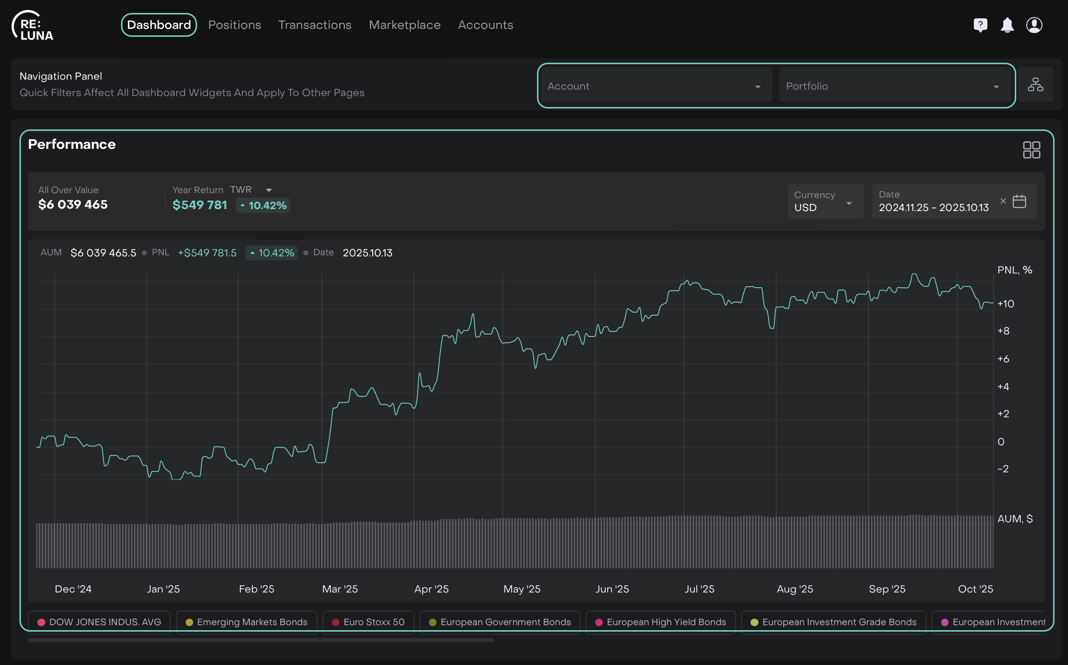
Task: Toggle DOW JONES INDUS. AVG benchmark
Action: pos(100,622)
